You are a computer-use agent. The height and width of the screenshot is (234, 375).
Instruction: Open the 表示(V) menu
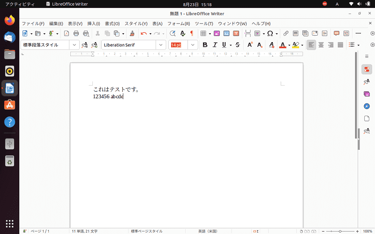[x=75, y=24]
